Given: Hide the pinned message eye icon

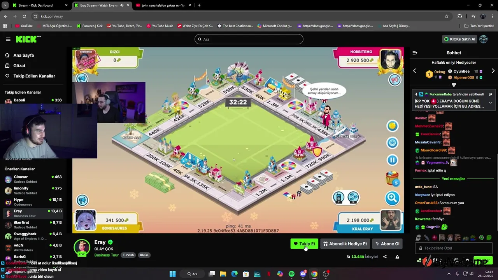Looking at the screenshot, I should click(490, 94).
